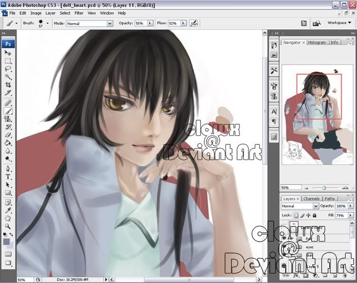Open the Flow slider popup

pyautogui.click(x=183, y=23)
